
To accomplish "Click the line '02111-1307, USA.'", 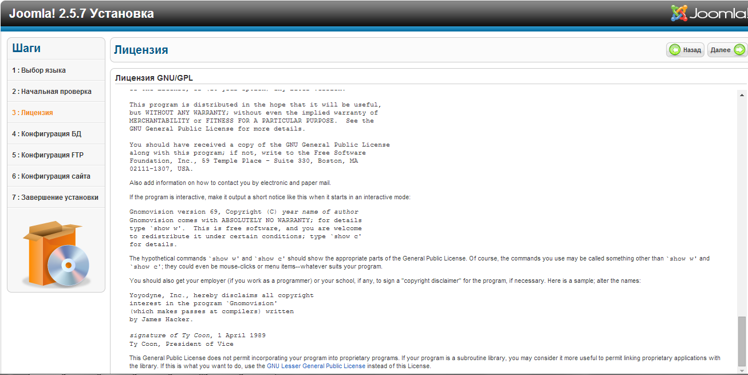I will pyautogui.click(x=162, y=169).
